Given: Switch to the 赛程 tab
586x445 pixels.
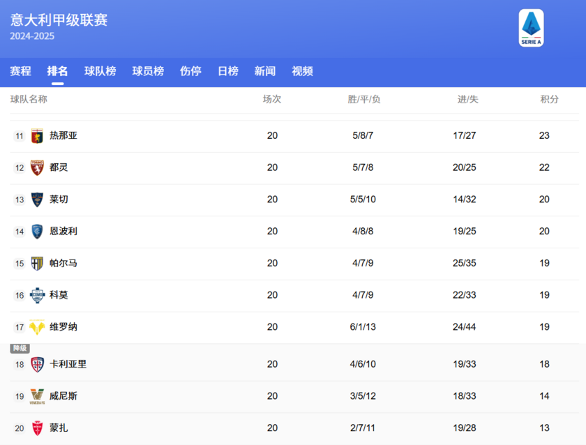Looking at the screenshot, I should click(20, 70).
